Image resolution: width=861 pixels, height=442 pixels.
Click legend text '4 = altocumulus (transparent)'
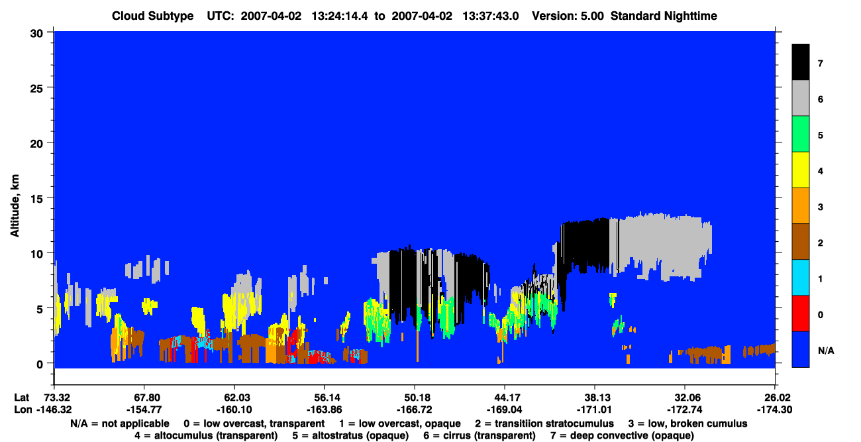pos(206,435)
